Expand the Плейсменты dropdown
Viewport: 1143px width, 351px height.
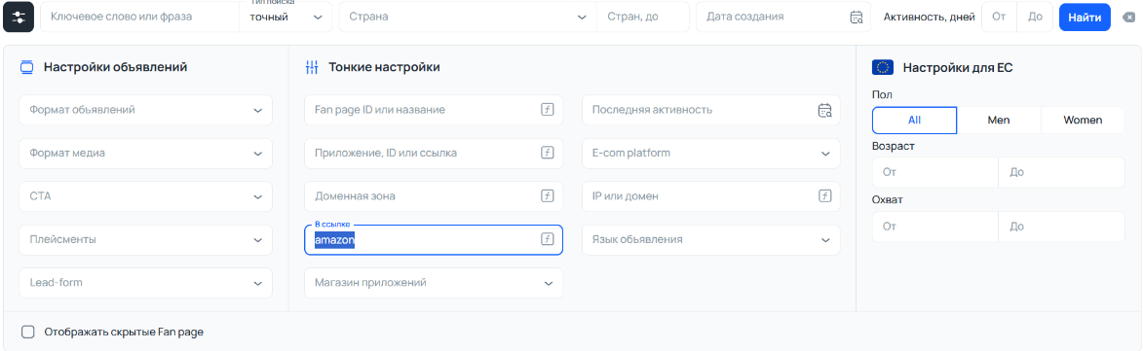point(146,239)
